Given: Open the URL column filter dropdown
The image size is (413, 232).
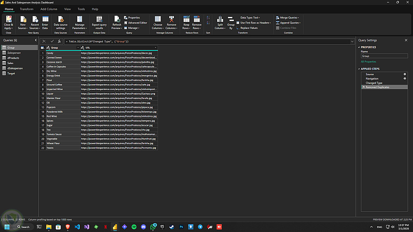Looking at the screenshot, I should [155, 47].
